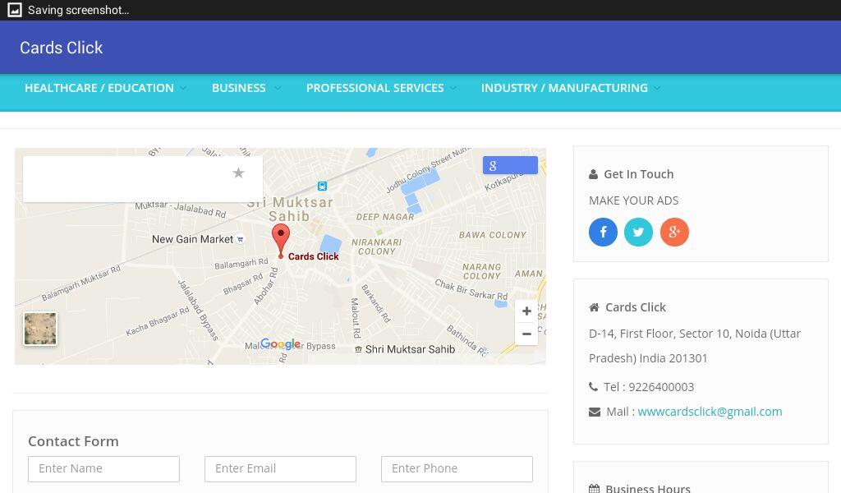This screenshot has width=841, height=493.
Task: Click the Get In Touch heading
Action: (638, 174)
